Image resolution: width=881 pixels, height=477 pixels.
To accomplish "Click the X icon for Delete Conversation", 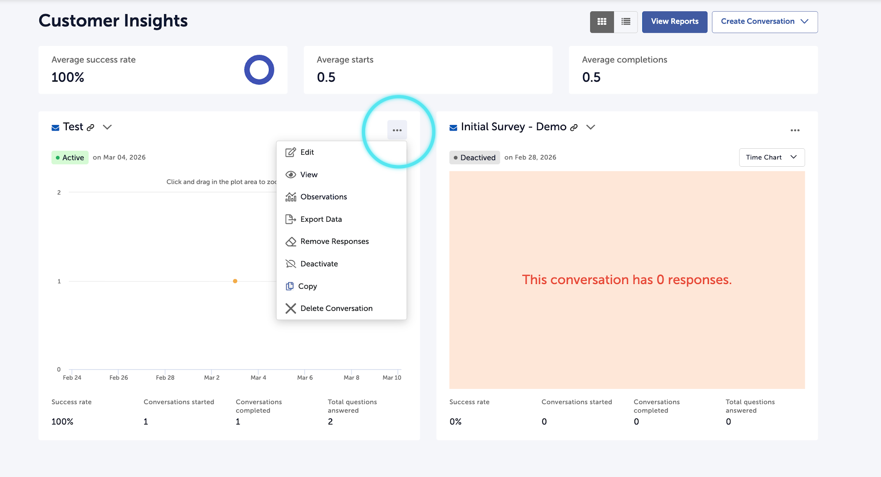I will [291, 309].
